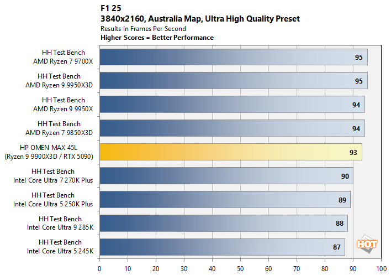Click the x-axis label 0
This screenshot has height=275, width=391.
click(x=99, y=269)
